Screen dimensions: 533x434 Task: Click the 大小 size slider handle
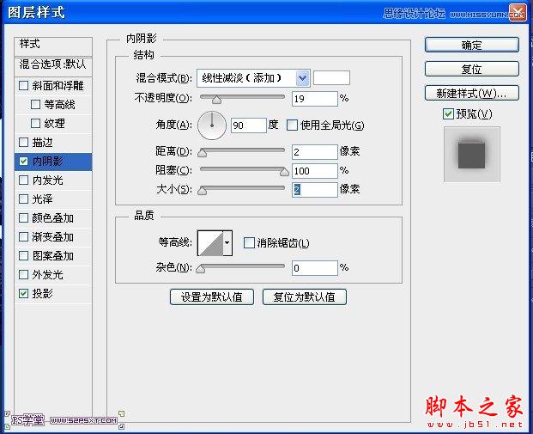[x=202, y=191]
